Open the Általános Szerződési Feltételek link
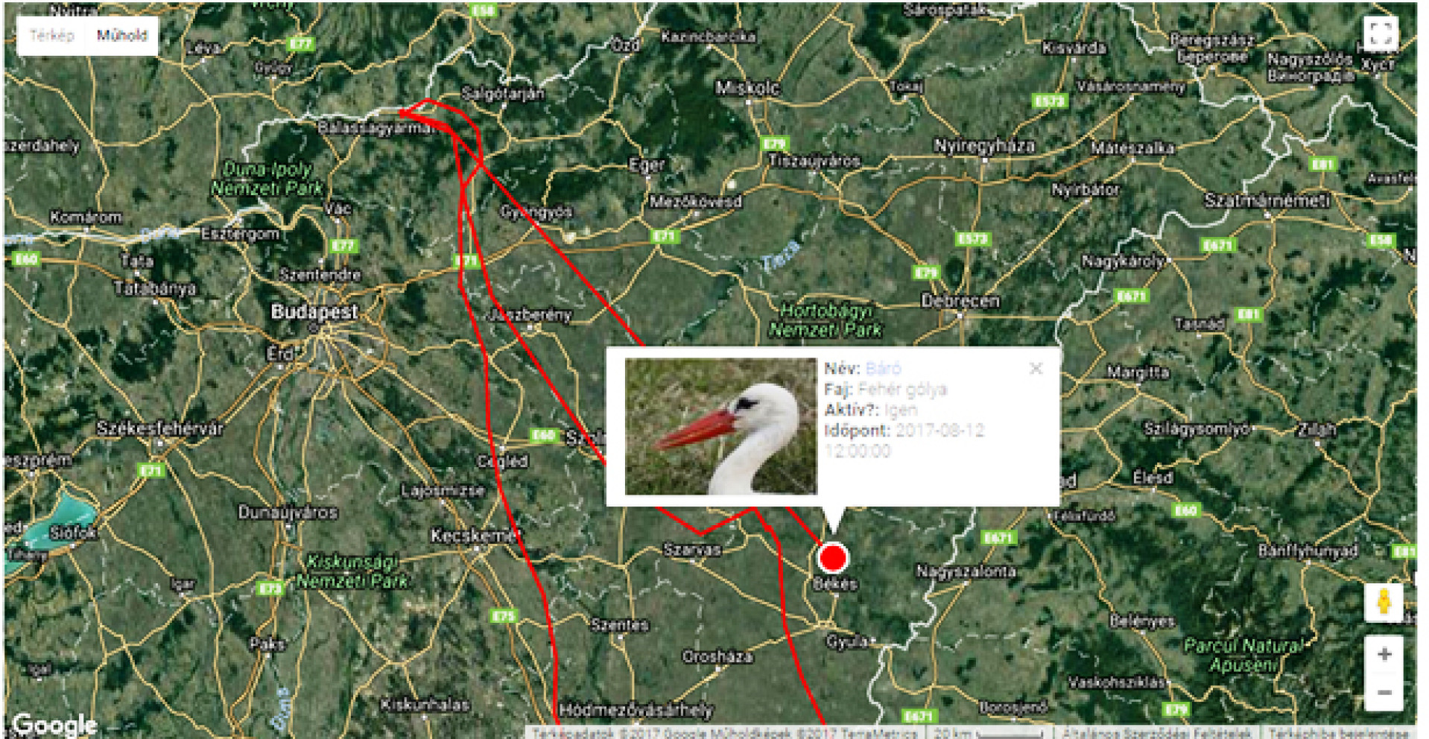 pos(1157,733)
